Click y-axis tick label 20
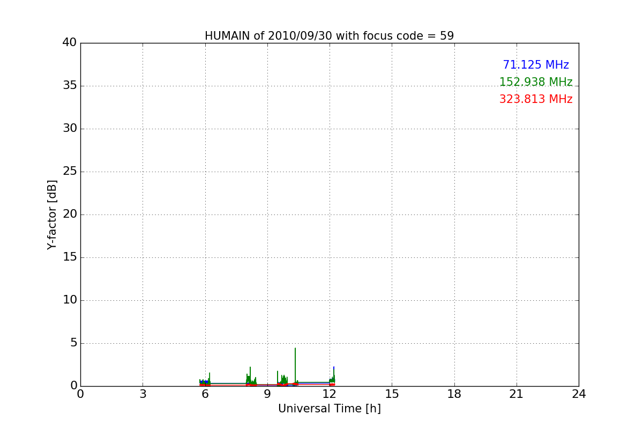The height and width of the screenshot is (429, 643). [69, 214]
